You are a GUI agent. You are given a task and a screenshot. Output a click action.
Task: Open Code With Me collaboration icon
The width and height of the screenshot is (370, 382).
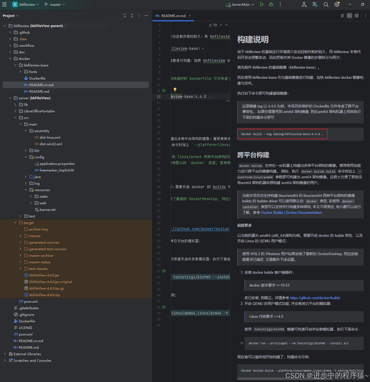[304, 4]
